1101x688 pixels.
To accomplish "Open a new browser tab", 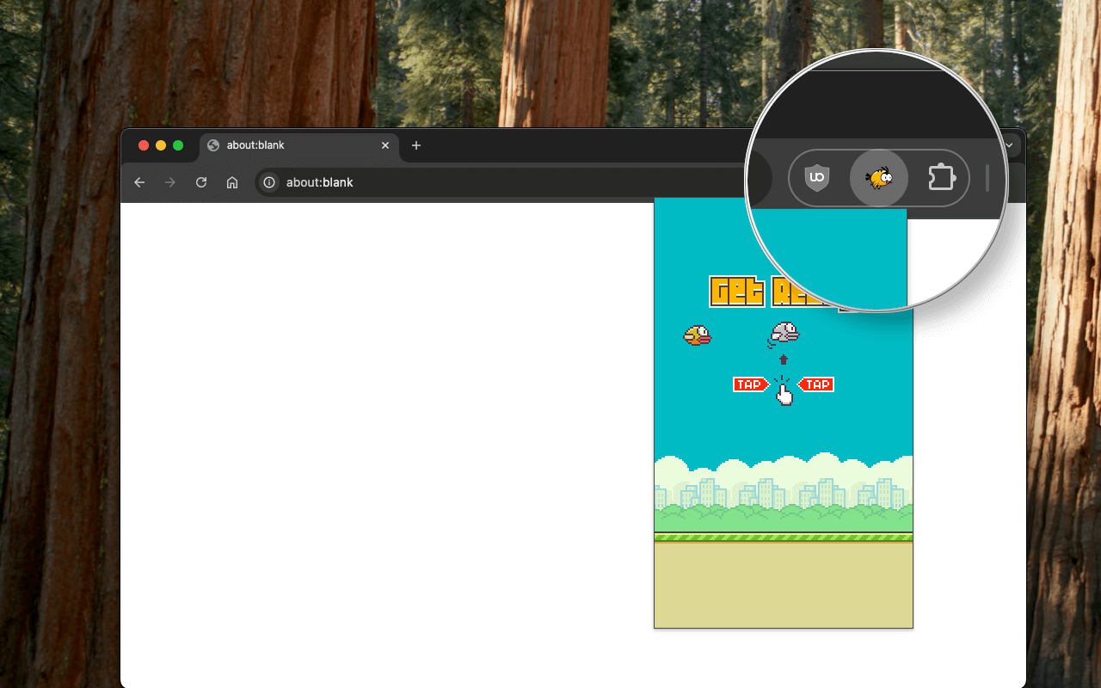I will click(x=416, y=145).
